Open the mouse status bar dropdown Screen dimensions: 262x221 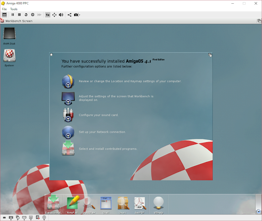[18, 218]
